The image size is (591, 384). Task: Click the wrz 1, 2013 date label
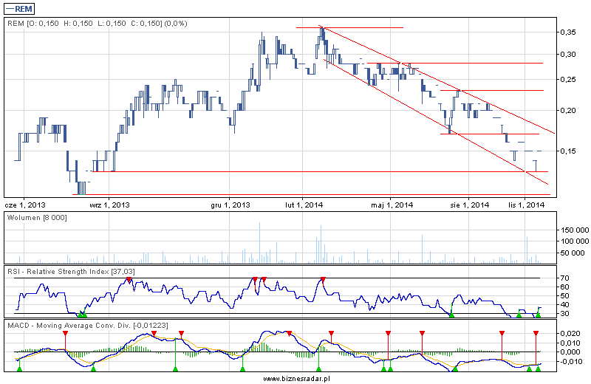click(x=109, y=205)
